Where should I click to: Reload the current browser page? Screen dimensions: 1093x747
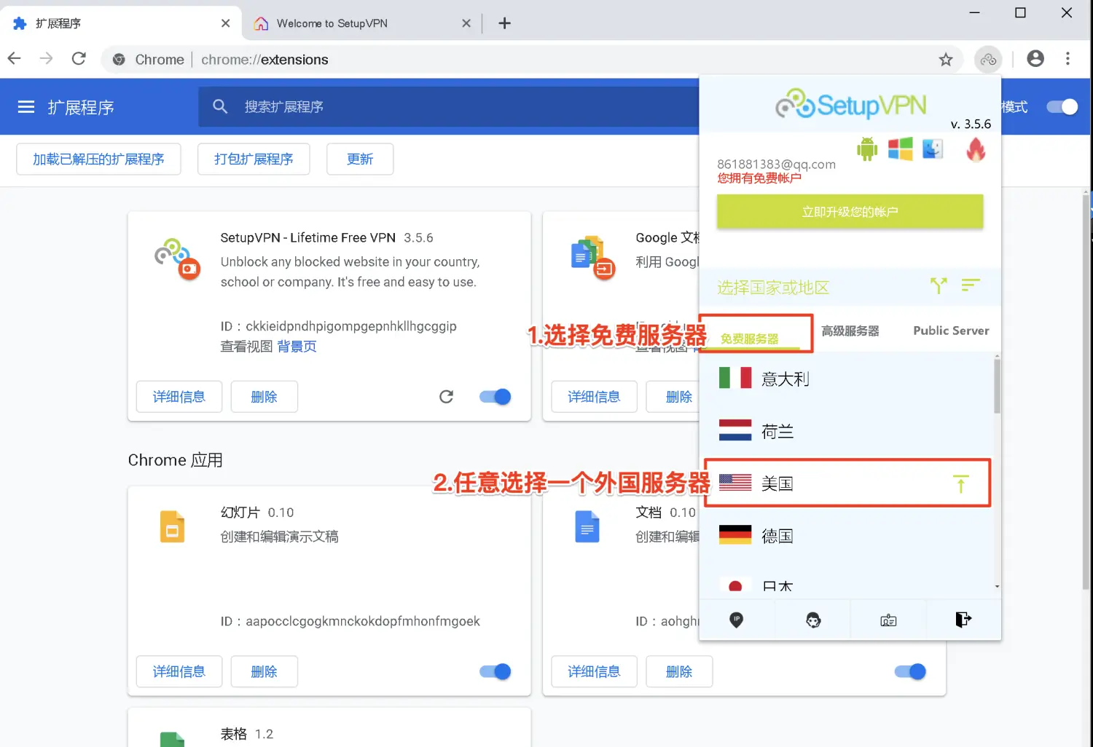tap(79, 59)
